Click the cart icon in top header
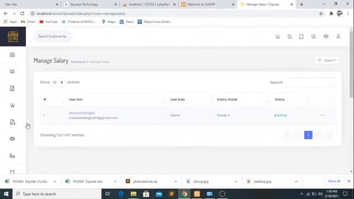The image size is (354, 199). 278,36
